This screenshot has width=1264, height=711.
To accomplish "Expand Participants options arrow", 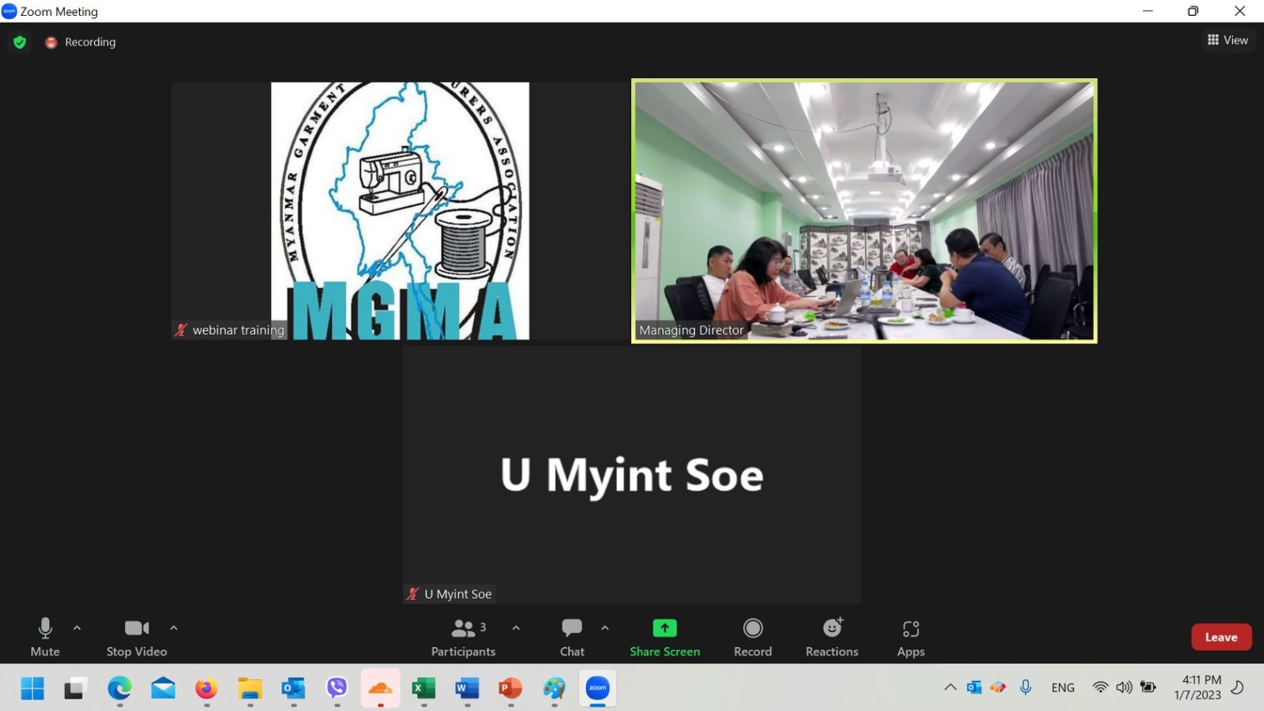I will pos(516,628).
